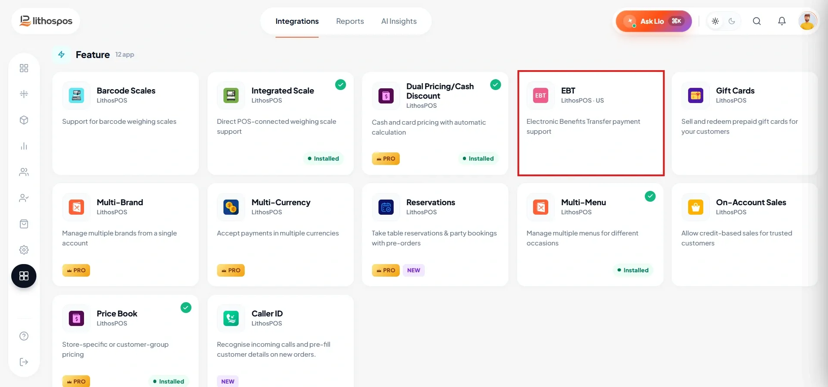
Task: Click the EBT app icon
Action: pos(540,95)
